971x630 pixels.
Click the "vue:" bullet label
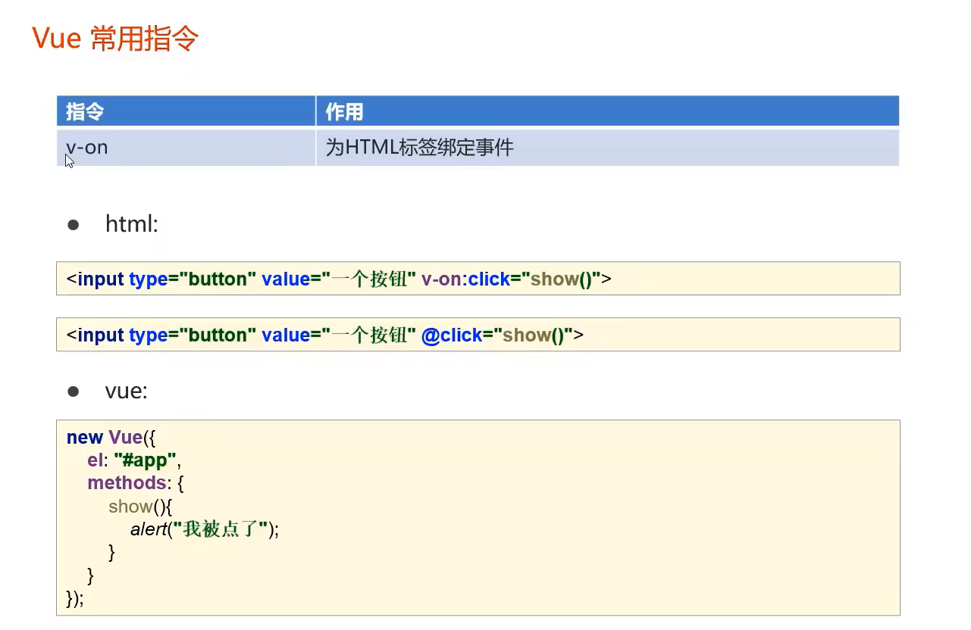tap(126, 391)
